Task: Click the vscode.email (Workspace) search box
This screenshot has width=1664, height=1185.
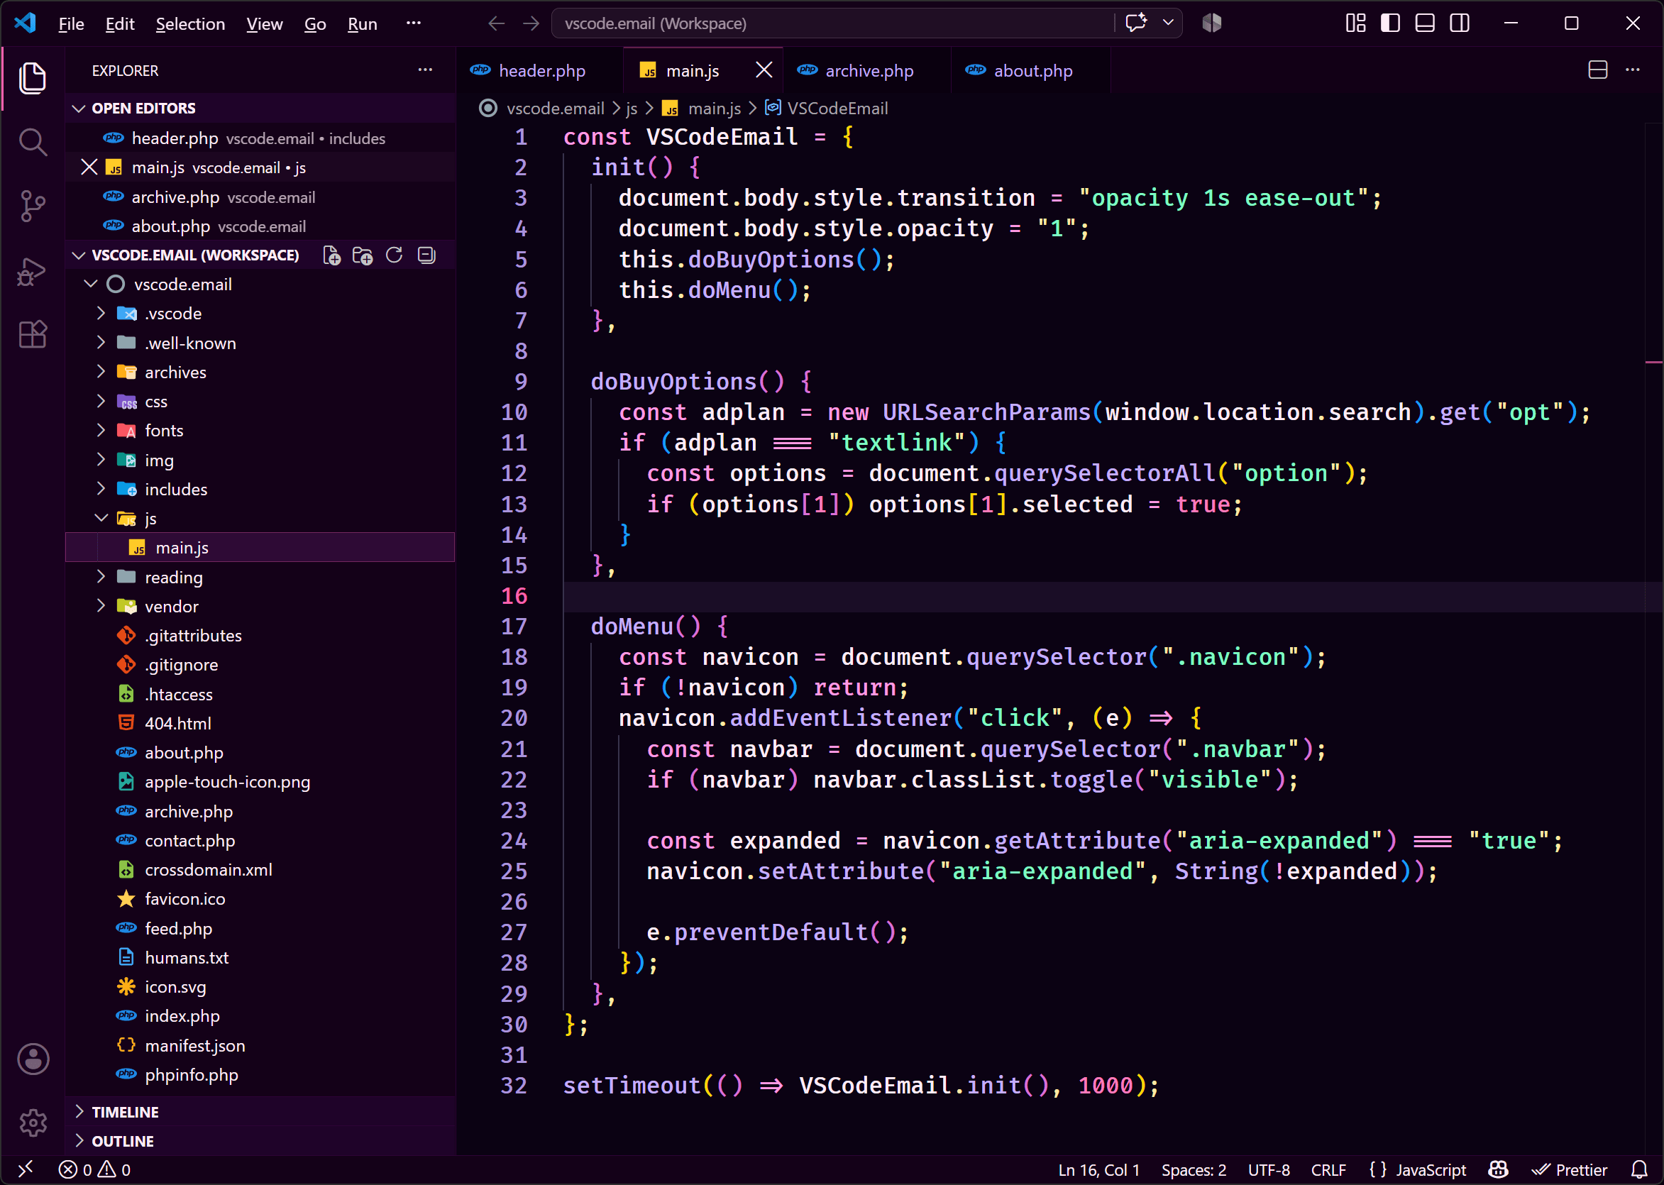Action: [x=832, y=23]
